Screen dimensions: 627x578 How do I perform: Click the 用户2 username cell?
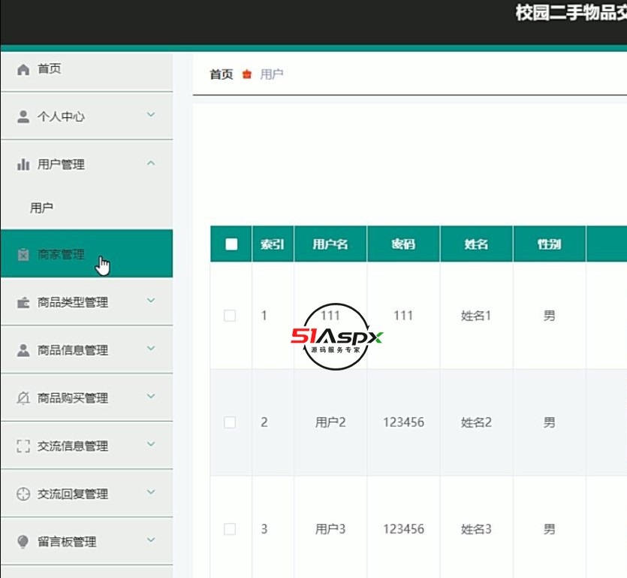pyautogui.click(x=330, y=422)
